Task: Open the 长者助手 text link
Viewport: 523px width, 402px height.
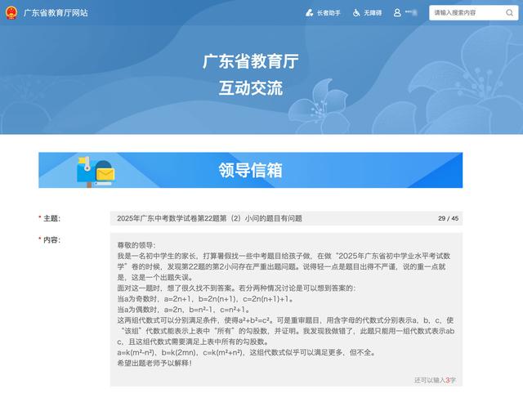Action: click(329, 13)
